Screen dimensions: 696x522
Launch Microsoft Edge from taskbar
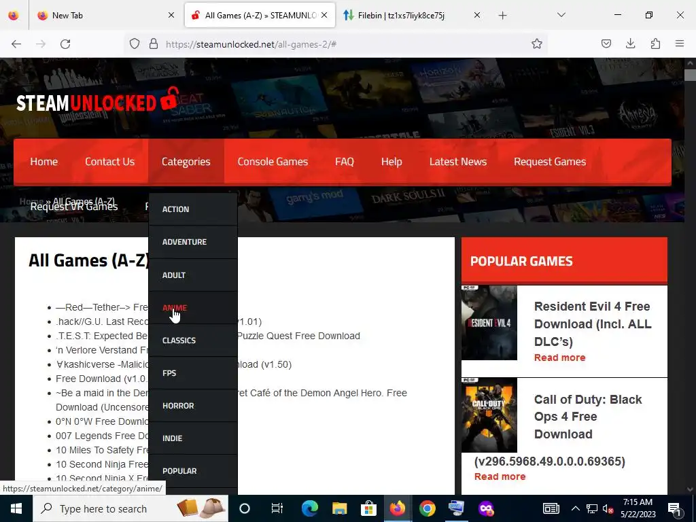tap(309, 508)
